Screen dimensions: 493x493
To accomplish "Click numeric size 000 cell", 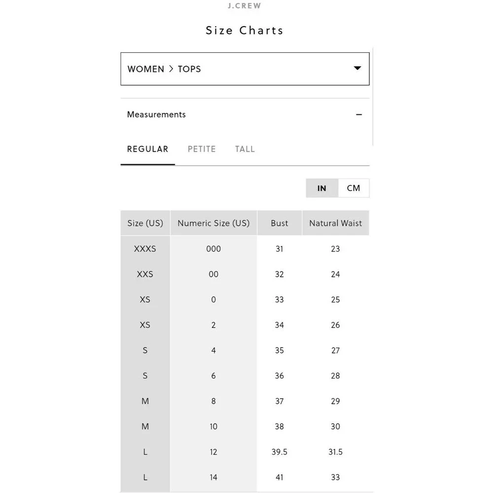I will point(213,248).
